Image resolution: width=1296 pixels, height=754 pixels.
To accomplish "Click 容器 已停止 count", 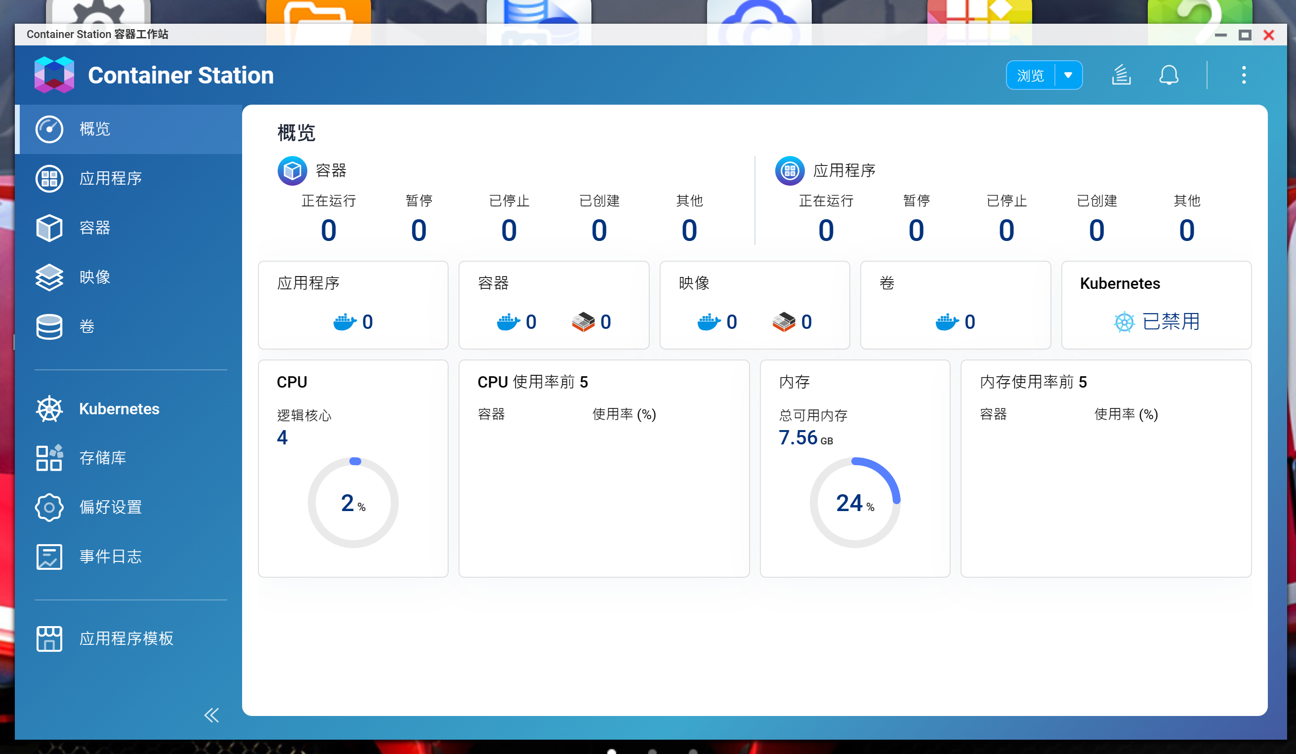I will pos(509,230).
